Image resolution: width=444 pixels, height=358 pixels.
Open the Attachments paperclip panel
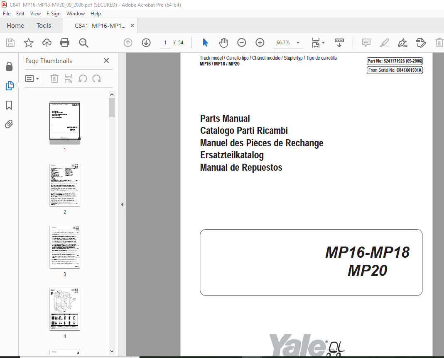pos(9,124)
